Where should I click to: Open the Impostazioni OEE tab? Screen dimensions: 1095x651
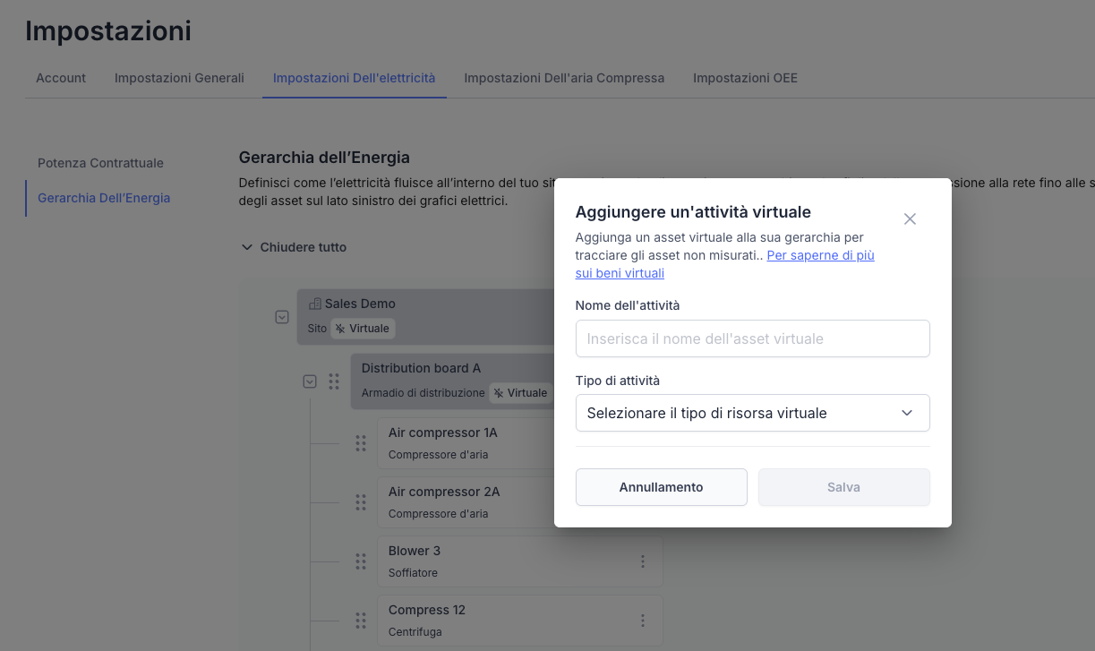(x=745, y=78)
